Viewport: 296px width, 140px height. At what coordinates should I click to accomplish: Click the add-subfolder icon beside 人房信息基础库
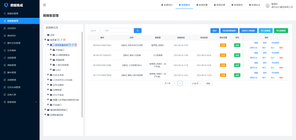pyautogui.click(x=70, y=45)
